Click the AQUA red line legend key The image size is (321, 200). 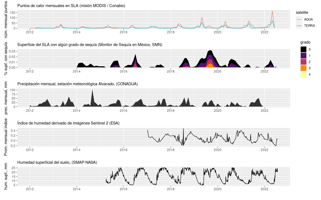299,19
